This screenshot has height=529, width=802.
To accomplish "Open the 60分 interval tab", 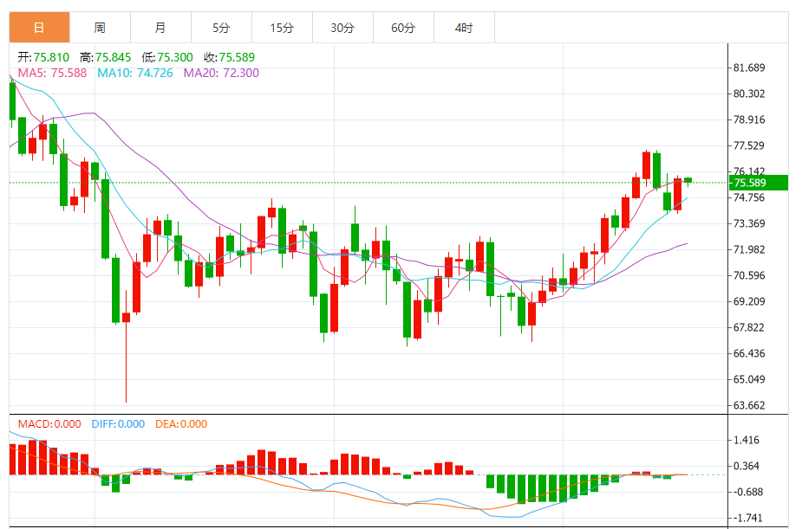I will 403,28.
